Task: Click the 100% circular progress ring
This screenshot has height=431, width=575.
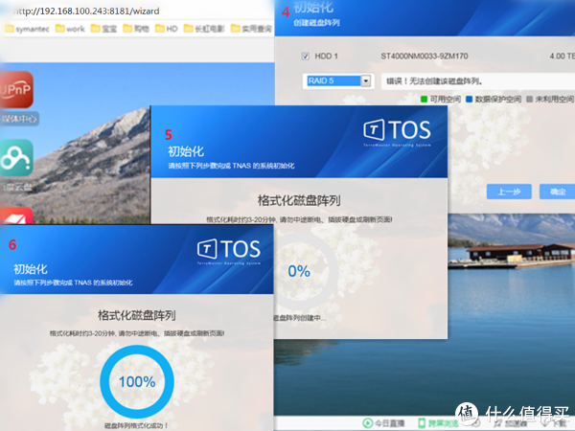Action: pos(137,381)
